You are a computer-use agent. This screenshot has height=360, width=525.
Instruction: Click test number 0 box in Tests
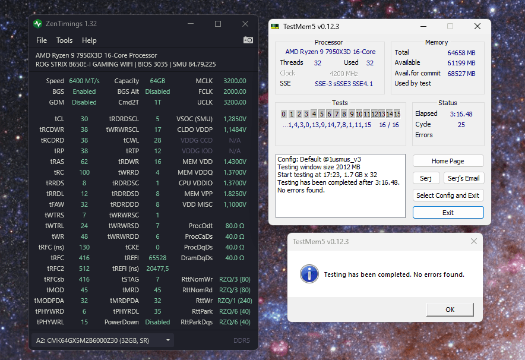pos(284,114)
